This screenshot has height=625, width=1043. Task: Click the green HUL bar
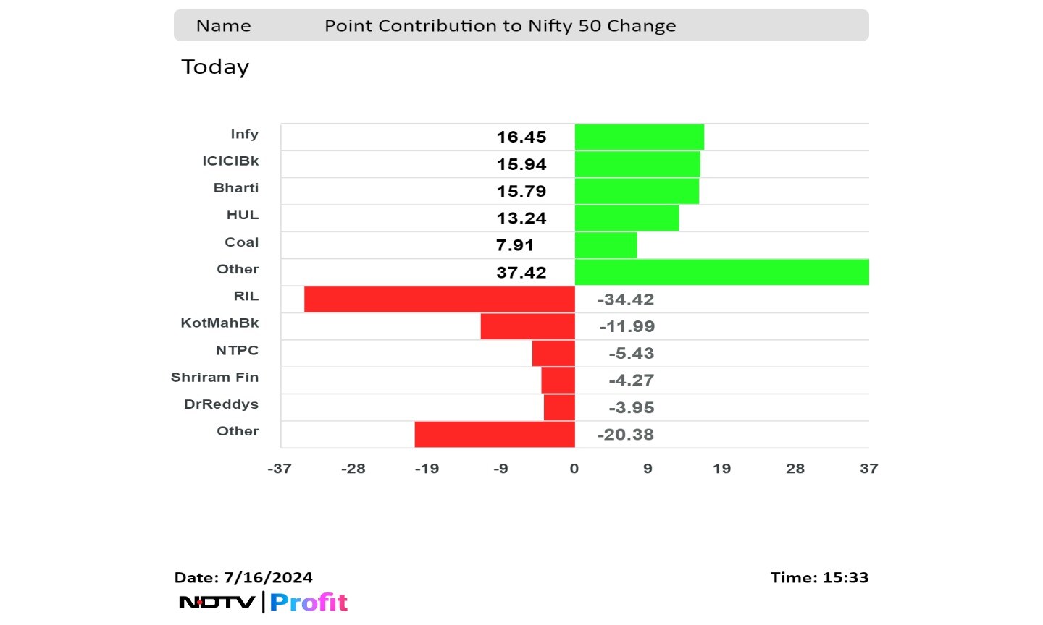click(627, 218)
